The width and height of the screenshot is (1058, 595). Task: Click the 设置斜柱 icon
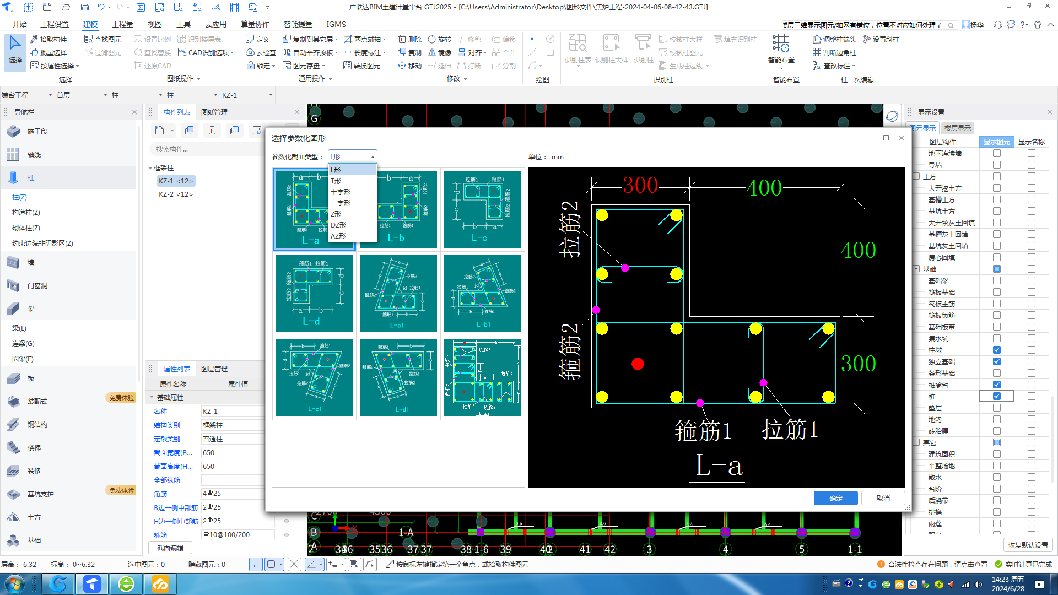(x=867, y=39)
